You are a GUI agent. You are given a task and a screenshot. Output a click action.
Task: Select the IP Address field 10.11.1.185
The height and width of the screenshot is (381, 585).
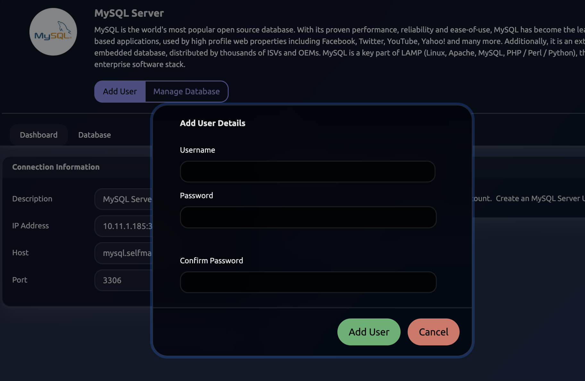(x=123, y=226)
